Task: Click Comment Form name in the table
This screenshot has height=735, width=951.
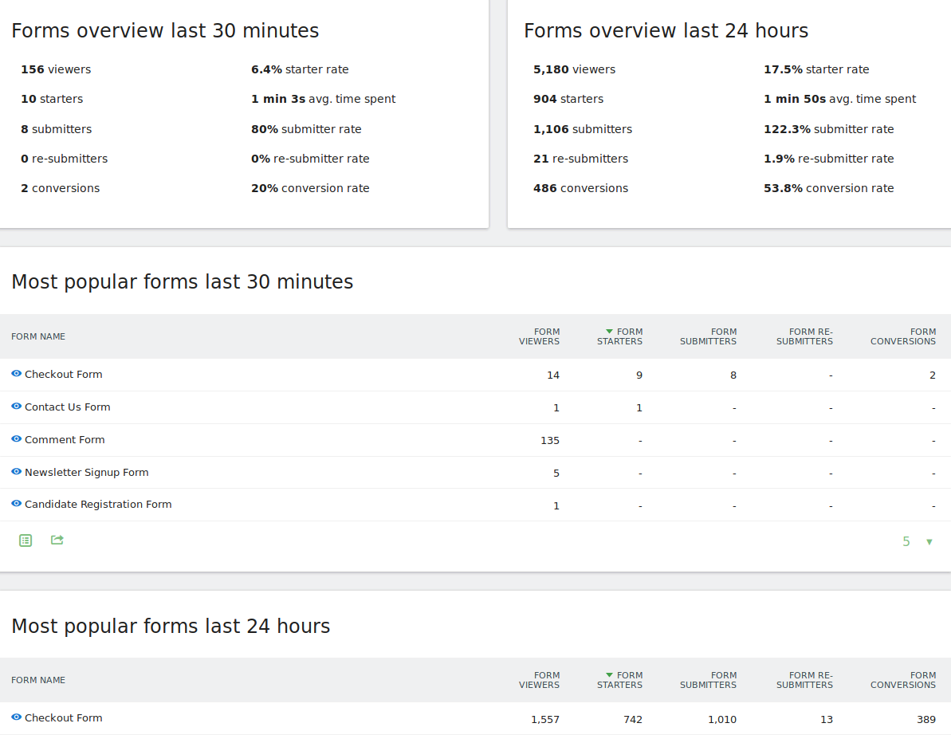Action: click(x=65, y=440)
